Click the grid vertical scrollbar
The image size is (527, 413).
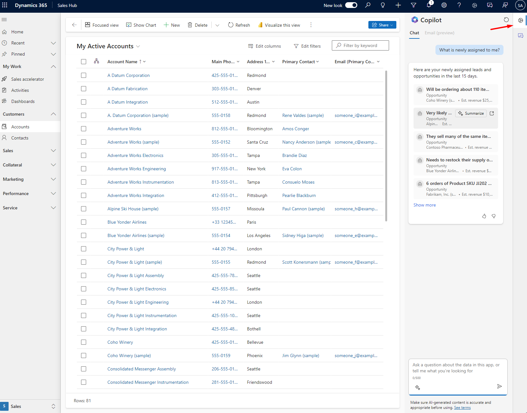click(386, 146)
